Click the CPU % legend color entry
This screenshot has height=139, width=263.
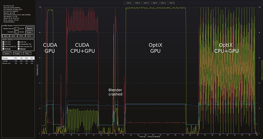coord(127,3)
